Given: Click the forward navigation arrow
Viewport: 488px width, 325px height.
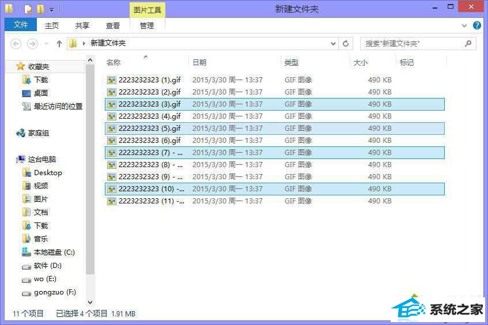Looking at the screenshot, I should 32,44.
